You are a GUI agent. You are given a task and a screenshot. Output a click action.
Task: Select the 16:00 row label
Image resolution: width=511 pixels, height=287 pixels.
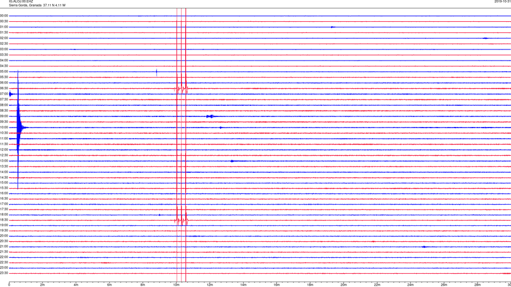pos(4,193)
